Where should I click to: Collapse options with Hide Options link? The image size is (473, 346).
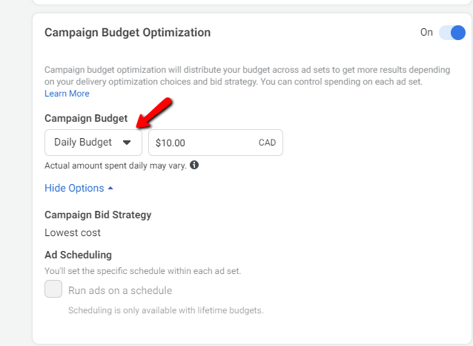(x=74, y=188)
